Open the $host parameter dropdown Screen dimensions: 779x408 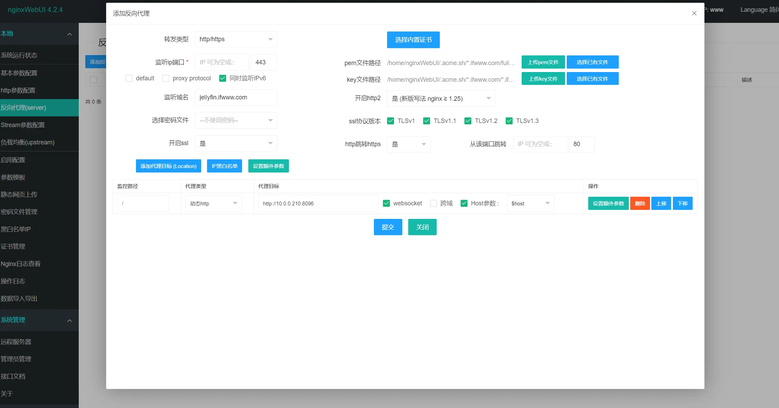point(530,203)
